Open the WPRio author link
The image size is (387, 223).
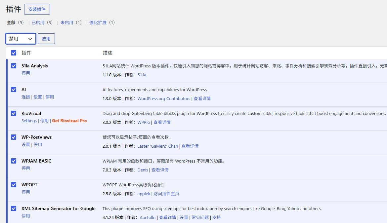click(144, 122)
